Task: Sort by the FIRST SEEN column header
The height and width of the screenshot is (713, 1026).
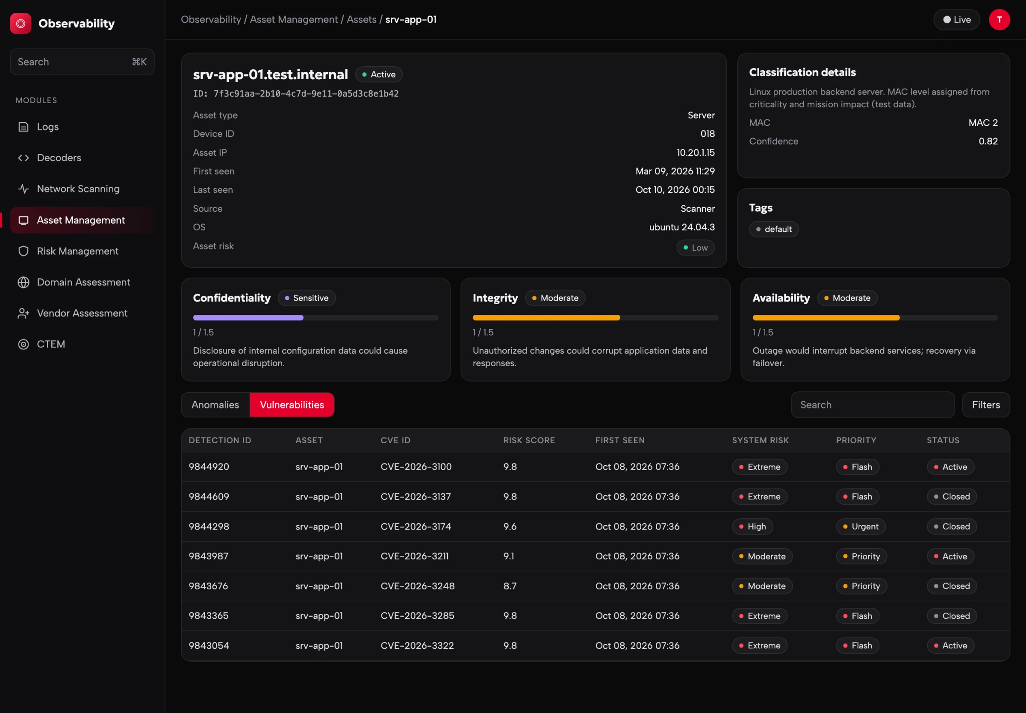Action: [620, 441]
